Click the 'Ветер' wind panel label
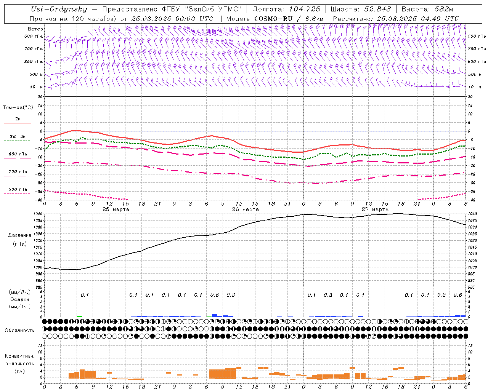The width and height of the screenshot is (488, 390). click(35, 29)
